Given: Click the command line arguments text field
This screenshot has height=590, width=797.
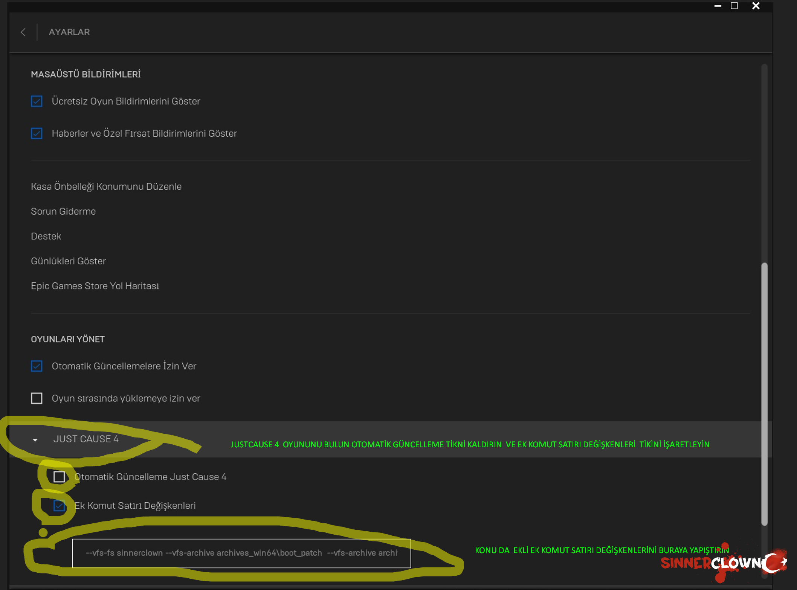Looking at the screenshot, I should (x=241, y=553).
